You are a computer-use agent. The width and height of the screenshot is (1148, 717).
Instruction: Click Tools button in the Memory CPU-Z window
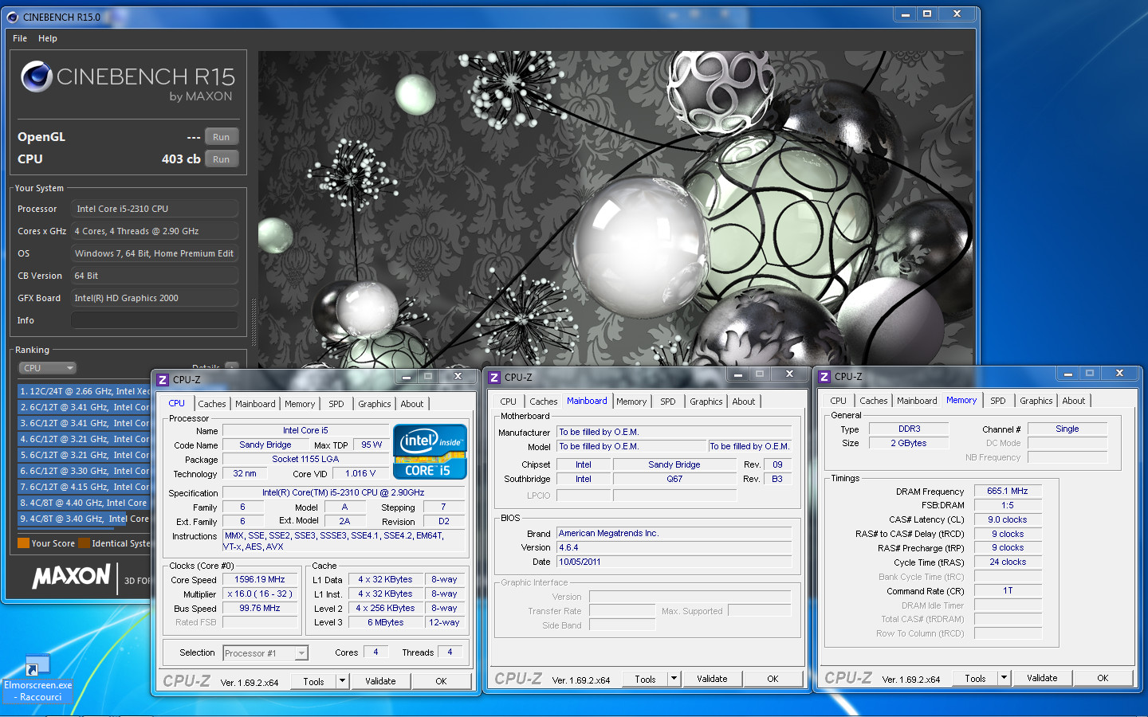click(x=976, y=678)
